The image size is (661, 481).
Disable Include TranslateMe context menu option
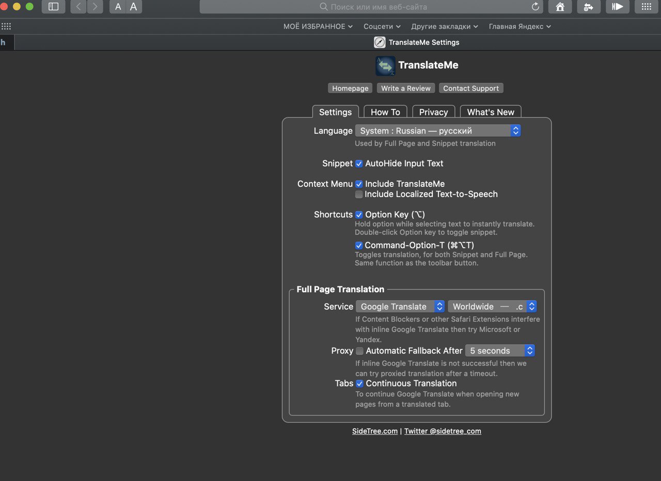359,184
